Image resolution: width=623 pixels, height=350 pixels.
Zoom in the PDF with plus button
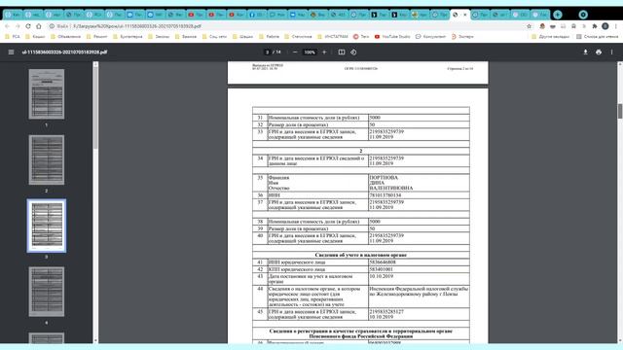324,52
